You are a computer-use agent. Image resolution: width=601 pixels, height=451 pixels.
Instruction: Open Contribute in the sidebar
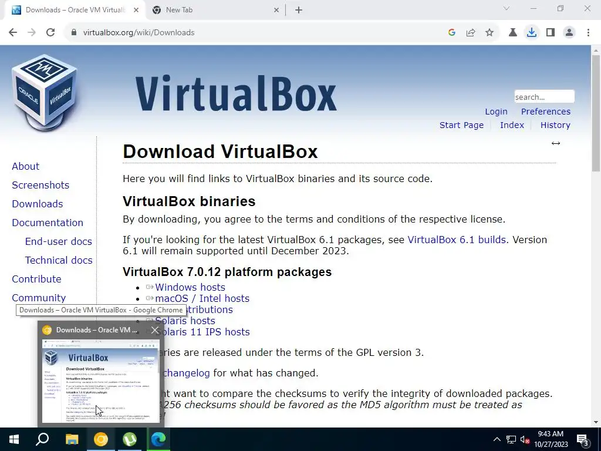(37, 279)
